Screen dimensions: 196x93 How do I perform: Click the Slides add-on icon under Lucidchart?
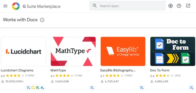coord(33,88)
